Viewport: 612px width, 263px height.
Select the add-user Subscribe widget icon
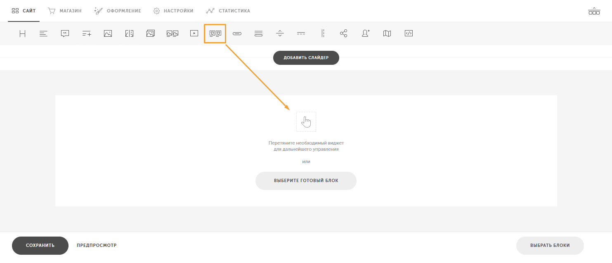366,34
